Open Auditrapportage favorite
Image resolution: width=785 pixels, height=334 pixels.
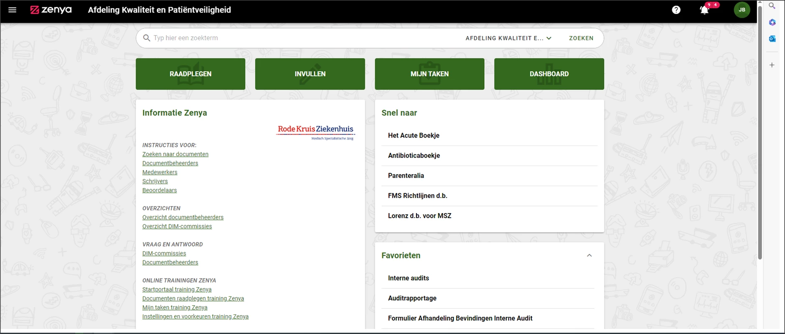(488, 298)
